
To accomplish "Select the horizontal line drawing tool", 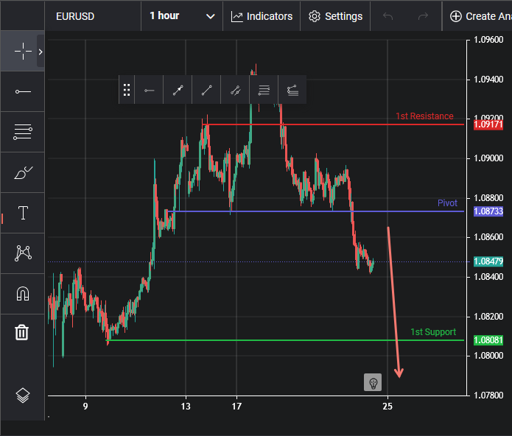I will (x=23, y=92).
